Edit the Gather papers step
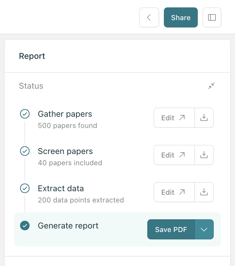The height and width of the screenshot is (266, 235). 174,118
